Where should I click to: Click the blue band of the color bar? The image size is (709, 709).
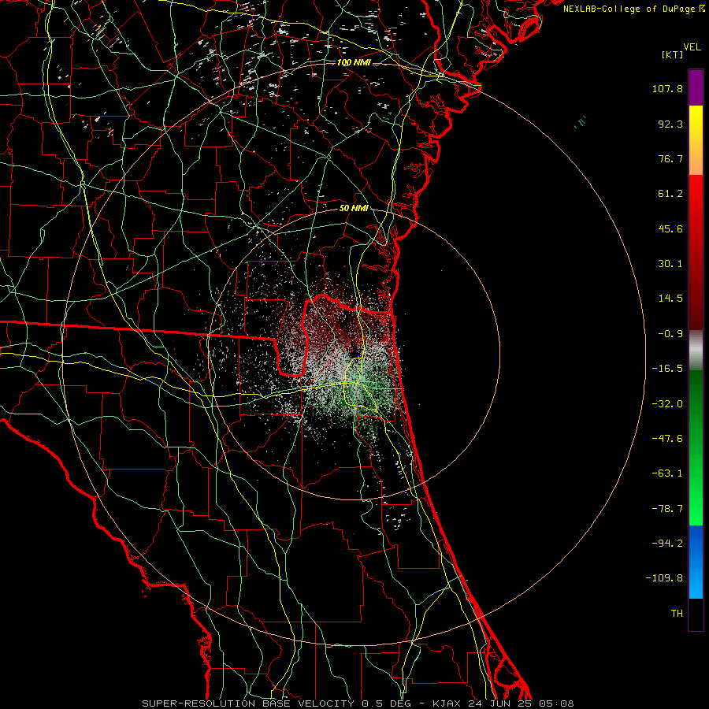[x=696, y=562]
